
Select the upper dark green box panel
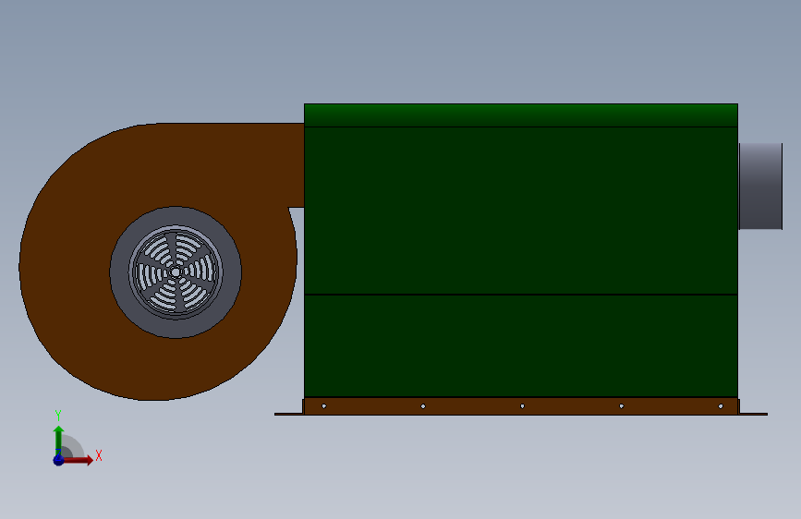[x=520, y=211]
